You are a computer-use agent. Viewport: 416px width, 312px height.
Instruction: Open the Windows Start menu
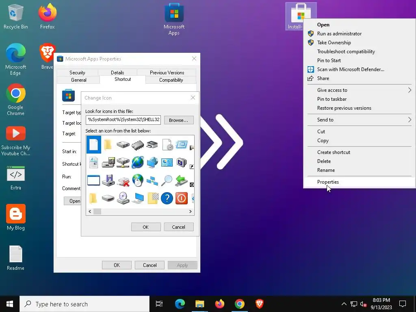coord(10,304)
